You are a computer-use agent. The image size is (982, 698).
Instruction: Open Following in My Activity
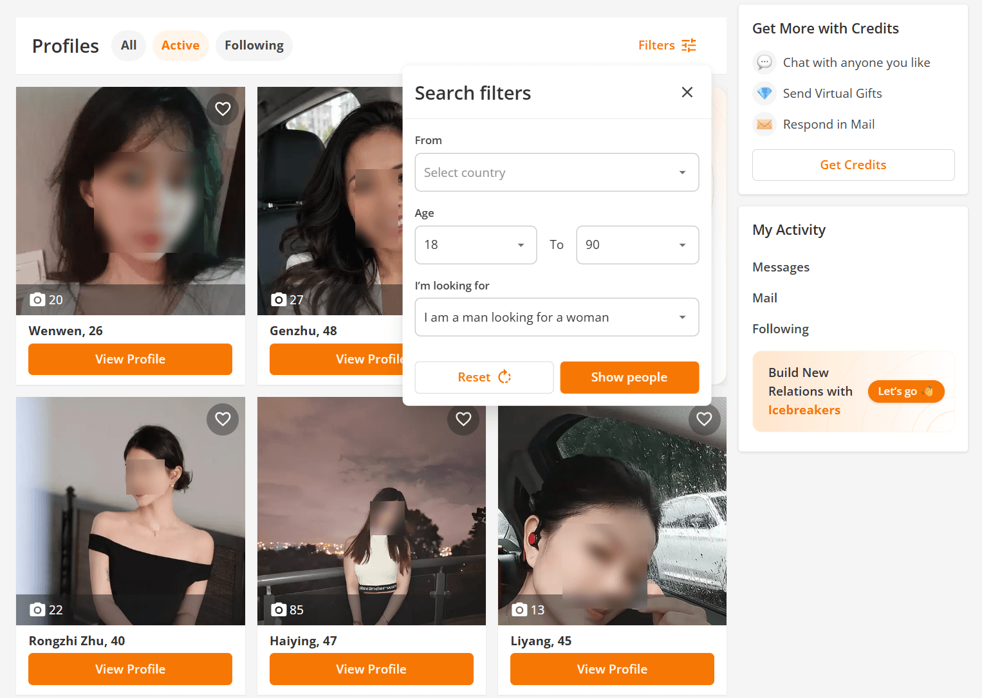point(780,329)
